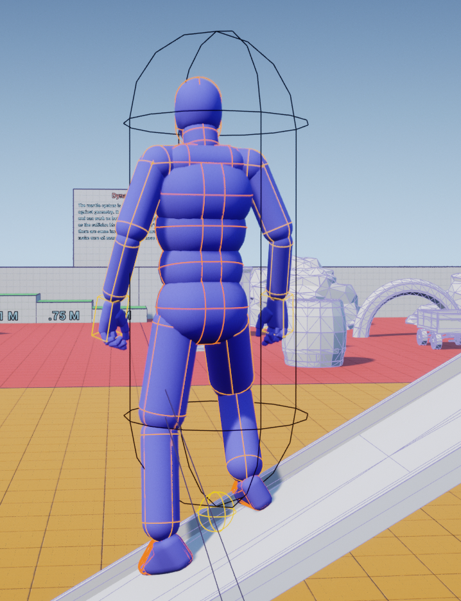Screen dimensions: 461x601
Task: Select the mannequin's left foot
Action: [x=166, y=555]
